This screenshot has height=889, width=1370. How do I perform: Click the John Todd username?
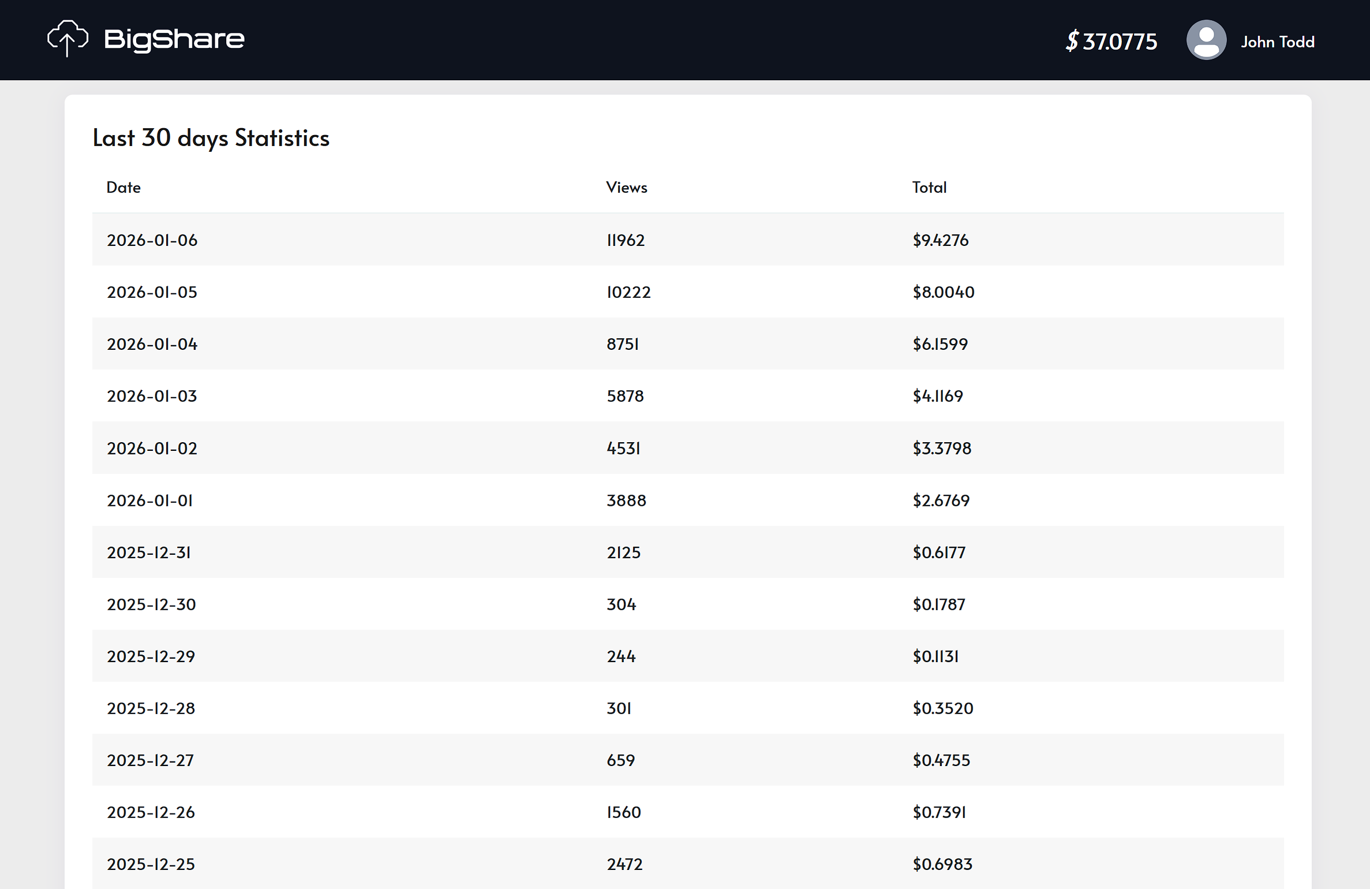(1277, 42)
